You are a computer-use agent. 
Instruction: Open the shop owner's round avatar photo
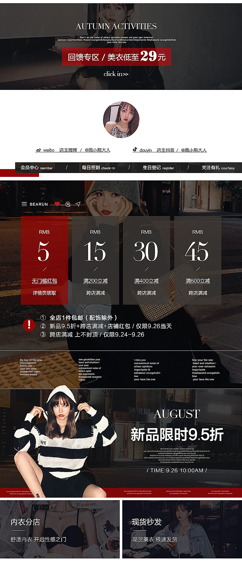pos(121,120)
